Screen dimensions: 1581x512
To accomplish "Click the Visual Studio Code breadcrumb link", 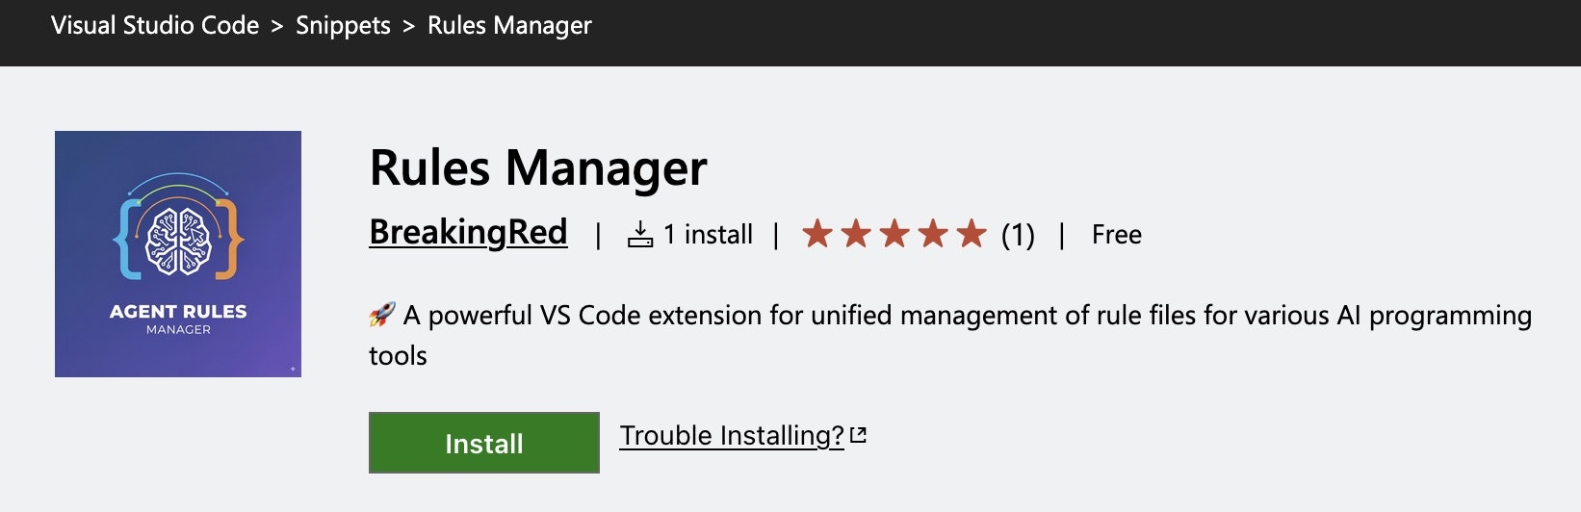I will pos(155,26).
